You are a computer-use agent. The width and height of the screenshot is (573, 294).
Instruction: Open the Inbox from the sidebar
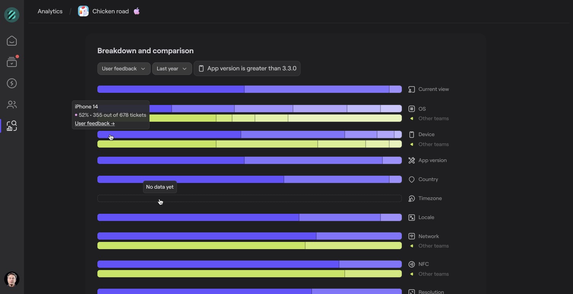point(11,41)
